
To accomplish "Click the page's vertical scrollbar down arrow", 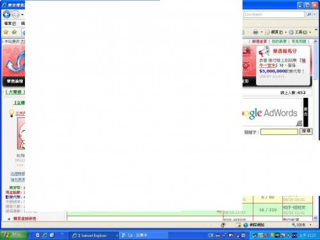I will click(316, 218).
